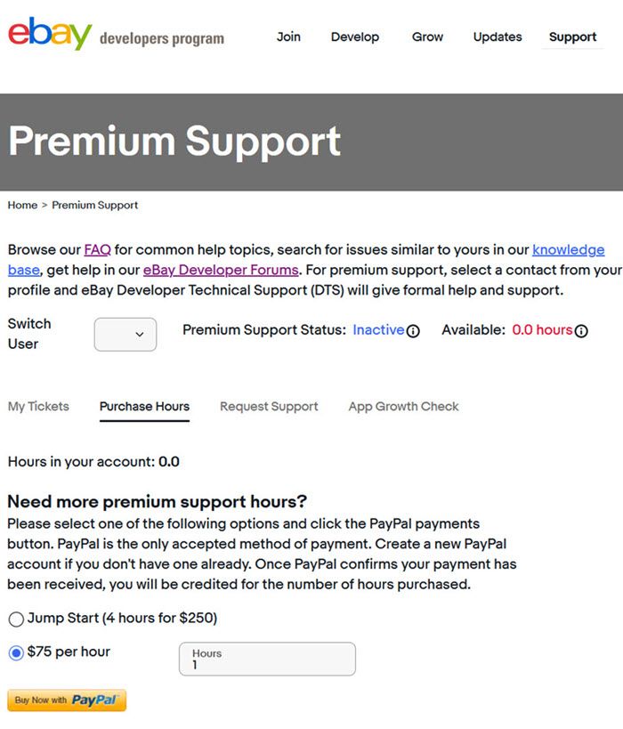Open the eBay Developer Forums link
This screenshot has height=729, width=623.
pyautogui.click(x=221, y=270)
